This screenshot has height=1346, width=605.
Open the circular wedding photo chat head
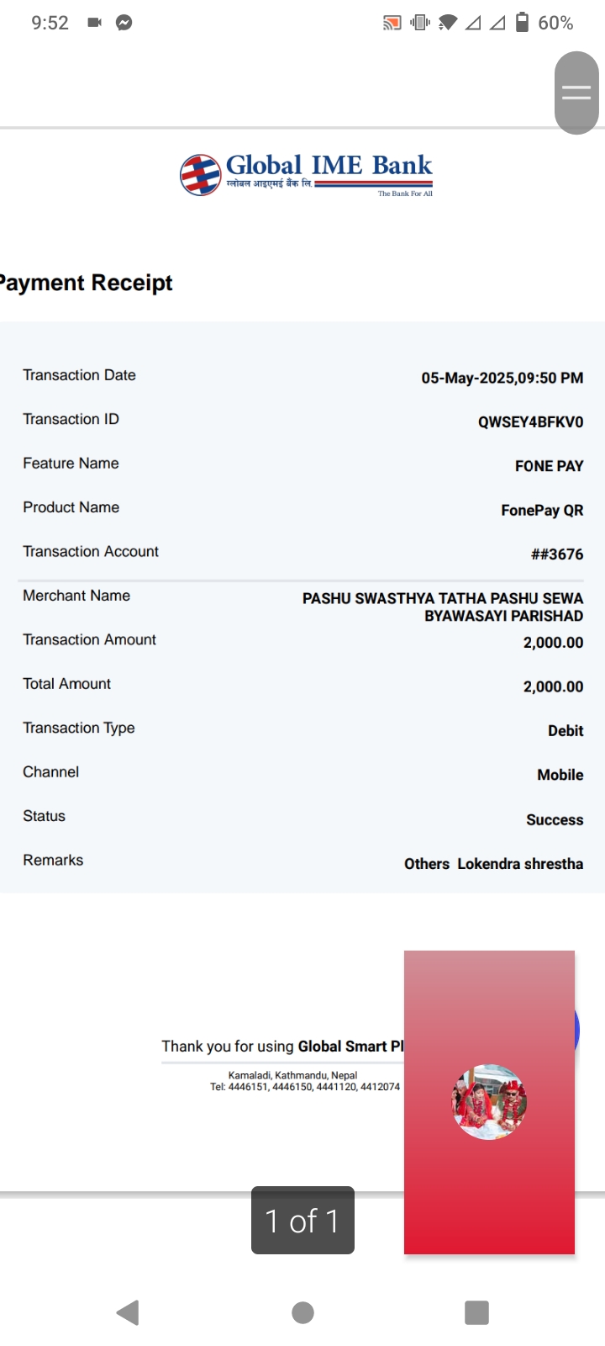pos(489,1102)
